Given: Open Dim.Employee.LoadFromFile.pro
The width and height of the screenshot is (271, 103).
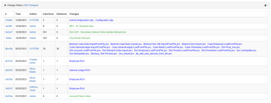Looking at the screenshot, I should (151, 50).
